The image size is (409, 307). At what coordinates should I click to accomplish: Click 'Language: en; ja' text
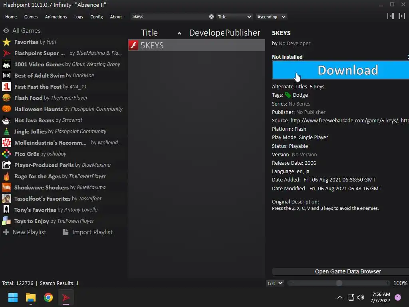pos(291,171)
